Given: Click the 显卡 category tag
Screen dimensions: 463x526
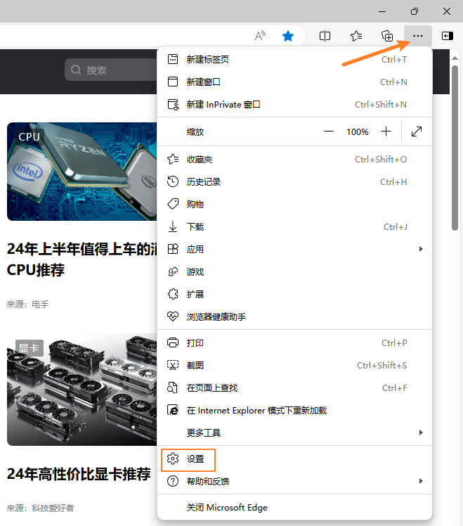Looking at the screenshot, I should coord(30,348).
